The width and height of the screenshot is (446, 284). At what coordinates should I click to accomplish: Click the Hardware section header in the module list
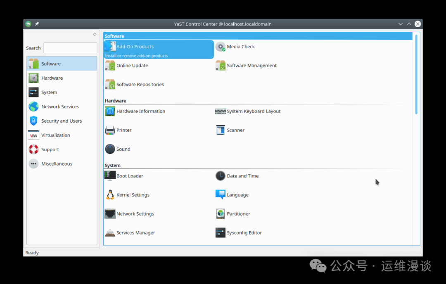(x=116, y=101)
